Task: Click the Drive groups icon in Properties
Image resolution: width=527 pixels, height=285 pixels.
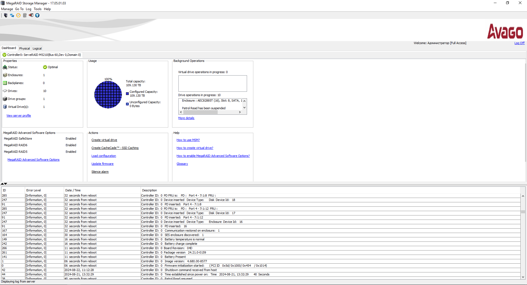Action: pos(5,99)
